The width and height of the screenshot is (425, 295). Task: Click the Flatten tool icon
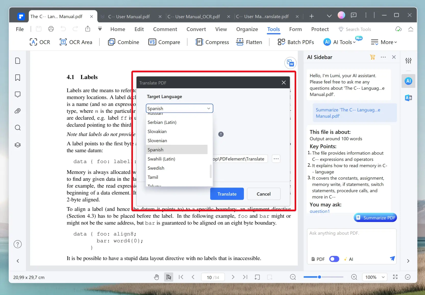click(x=240, y=42)
